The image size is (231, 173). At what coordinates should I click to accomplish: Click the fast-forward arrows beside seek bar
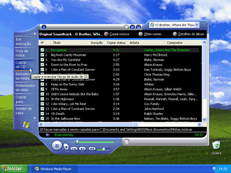click(118, 142)
